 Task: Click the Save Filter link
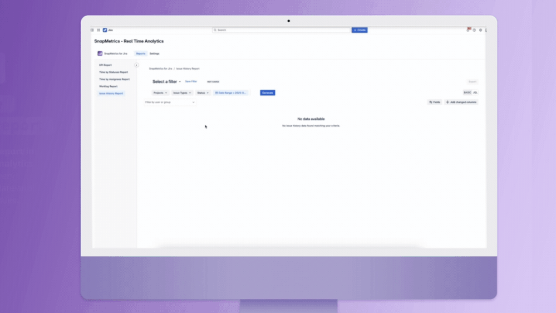point(191,81)
